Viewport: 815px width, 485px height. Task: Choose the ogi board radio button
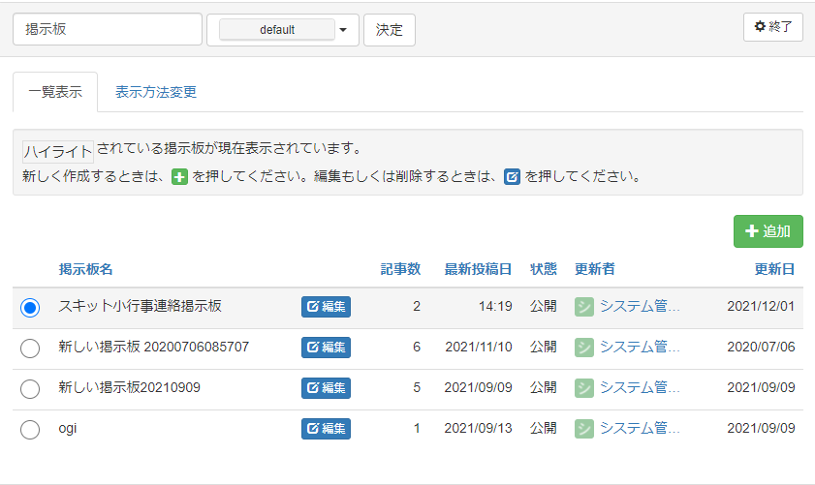pyautogui.click(x=30, y=429)
